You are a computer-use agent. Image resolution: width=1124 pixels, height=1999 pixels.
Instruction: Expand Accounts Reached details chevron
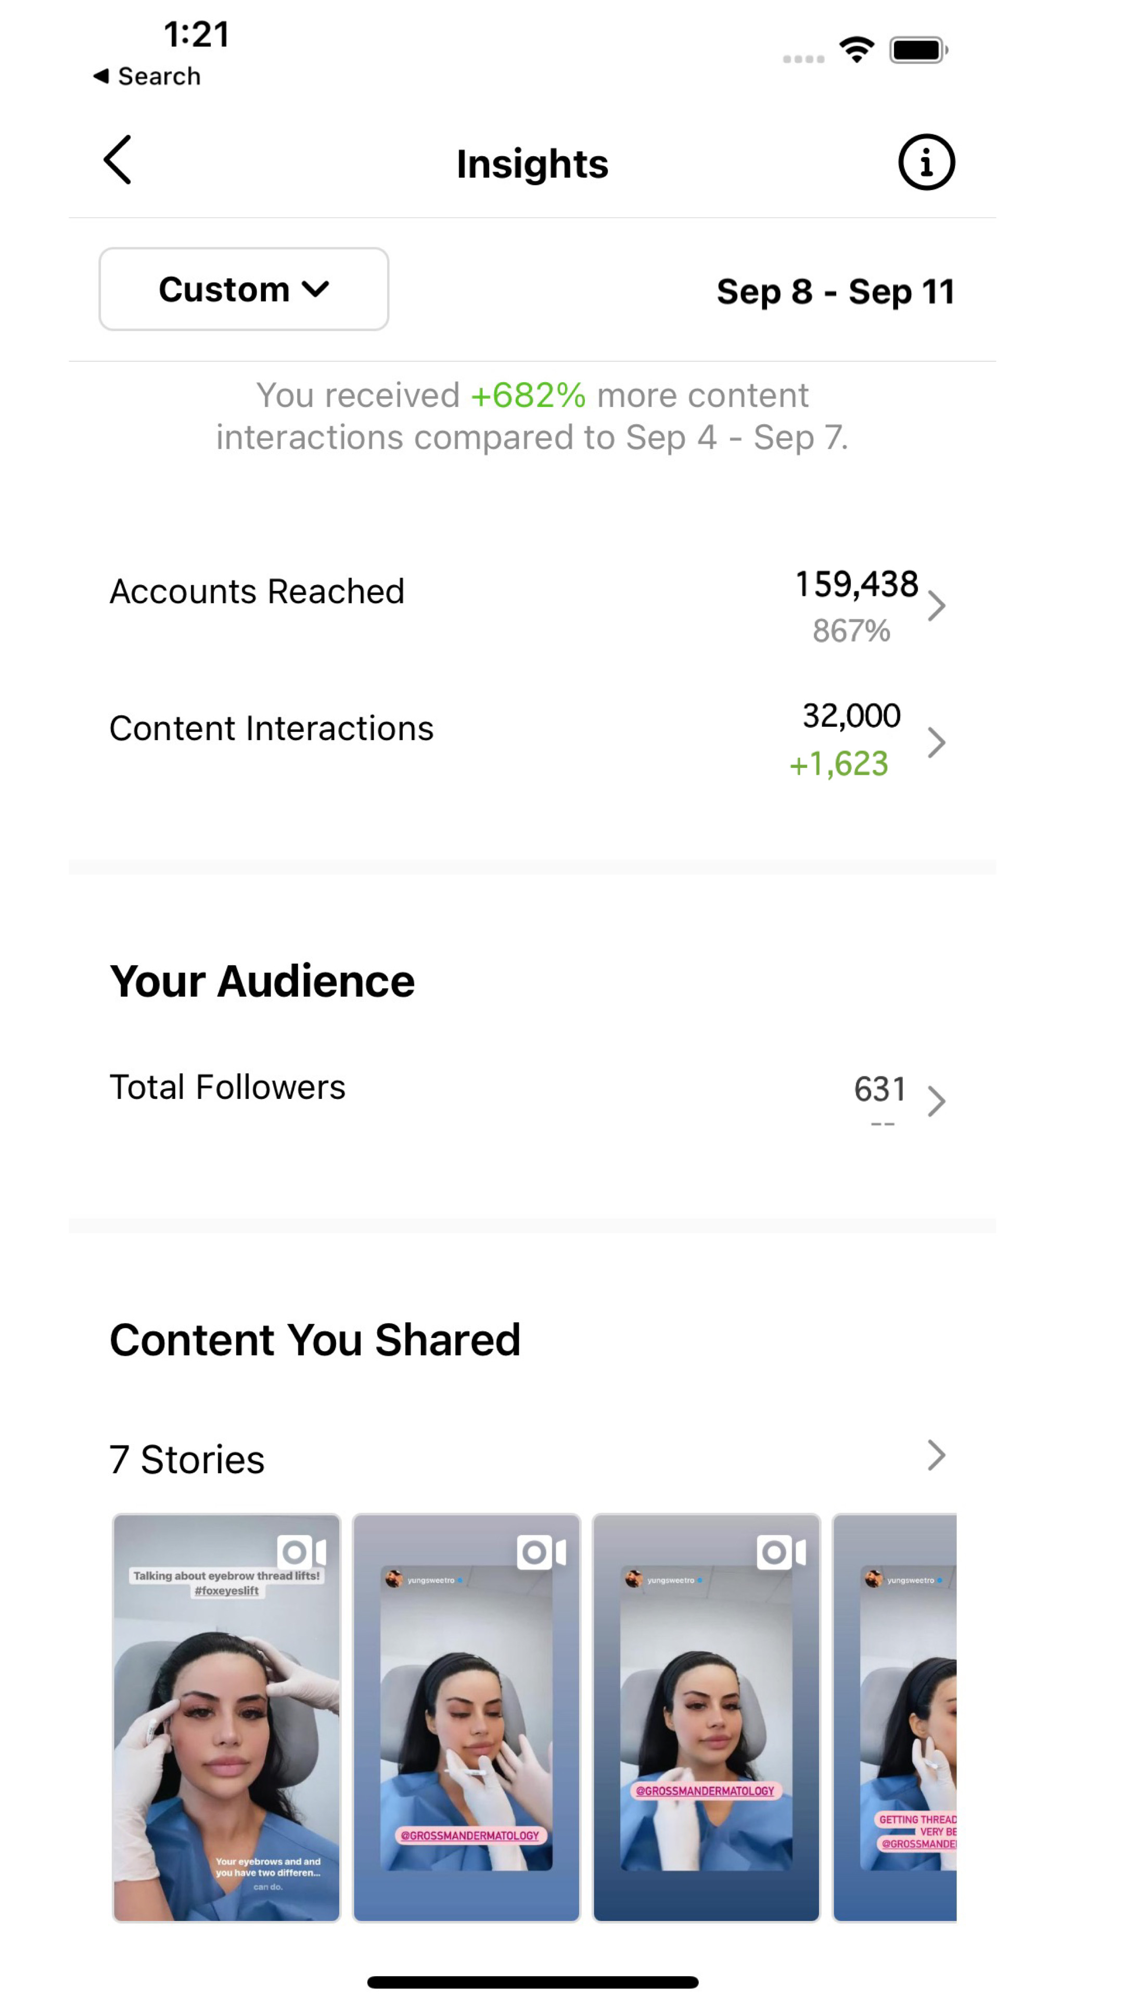[x=936, y=606]
